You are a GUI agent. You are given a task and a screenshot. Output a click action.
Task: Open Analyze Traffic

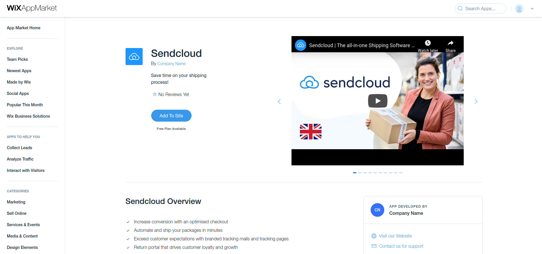[20, 159]
